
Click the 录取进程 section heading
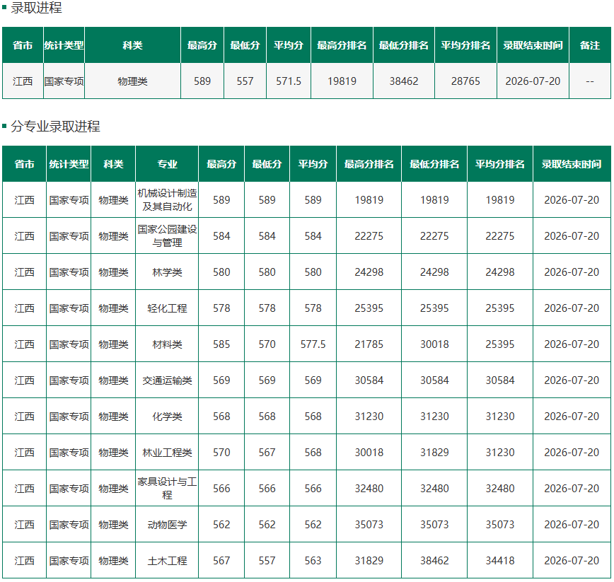point(36,8)
